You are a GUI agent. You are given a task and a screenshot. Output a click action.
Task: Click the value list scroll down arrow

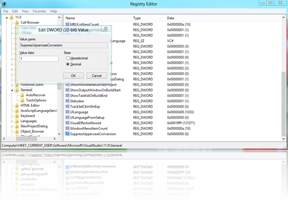[284, 139]
